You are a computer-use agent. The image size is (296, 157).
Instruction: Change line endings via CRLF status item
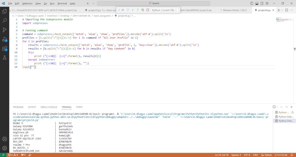point(255,155)
